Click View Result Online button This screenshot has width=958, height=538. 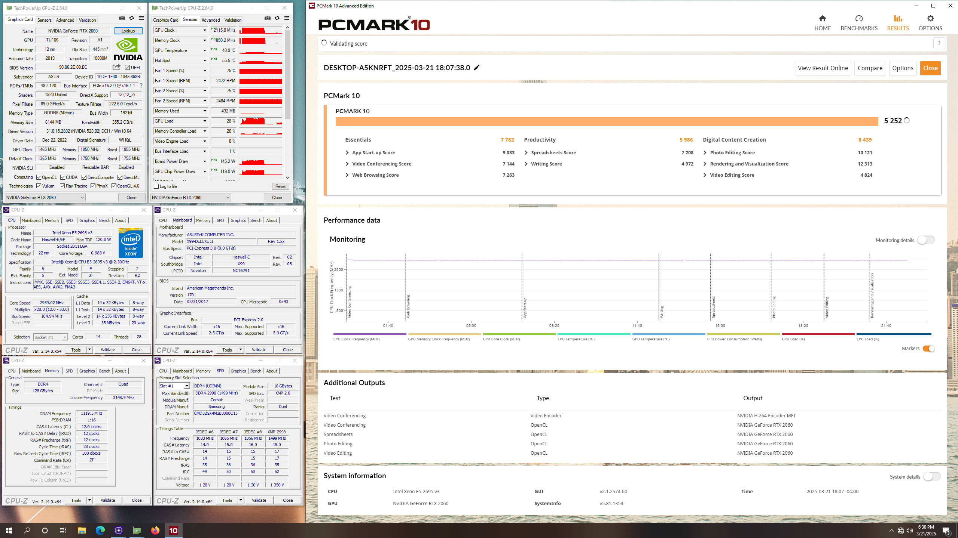coord(823,68)
